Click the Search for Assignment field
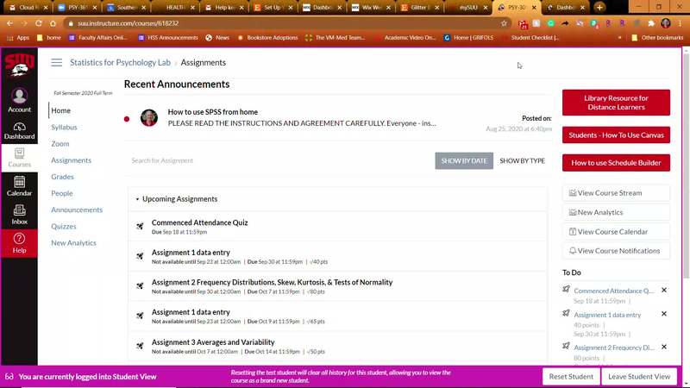The image size is (690, 388). coord(276,160)
